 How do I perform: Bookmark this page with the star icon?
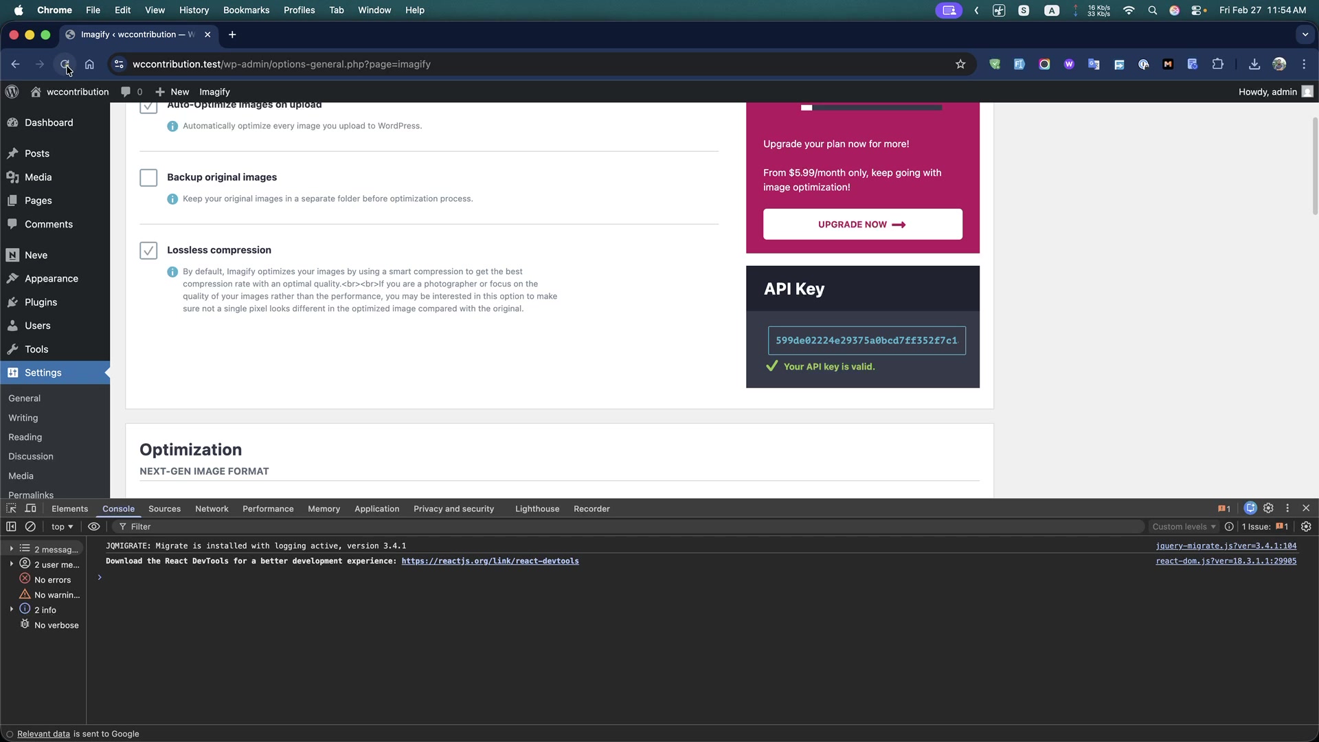click(960, 64)
